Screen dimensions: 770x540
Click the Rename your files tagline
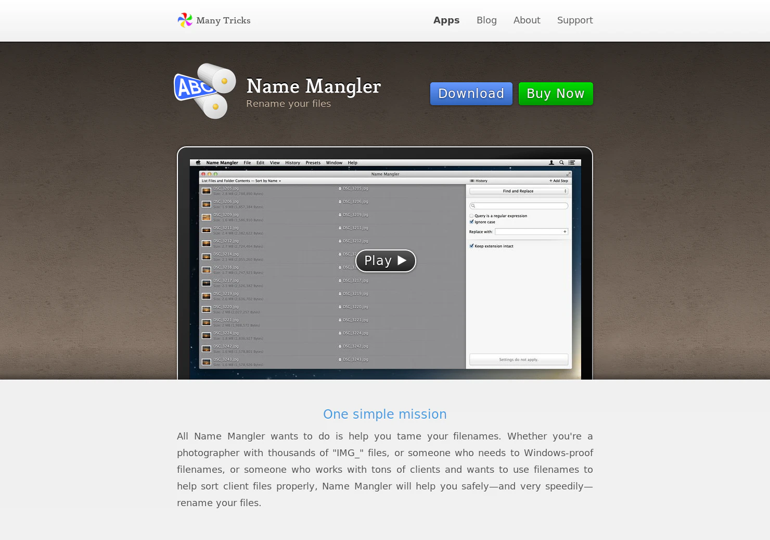(x=288, y=104)
